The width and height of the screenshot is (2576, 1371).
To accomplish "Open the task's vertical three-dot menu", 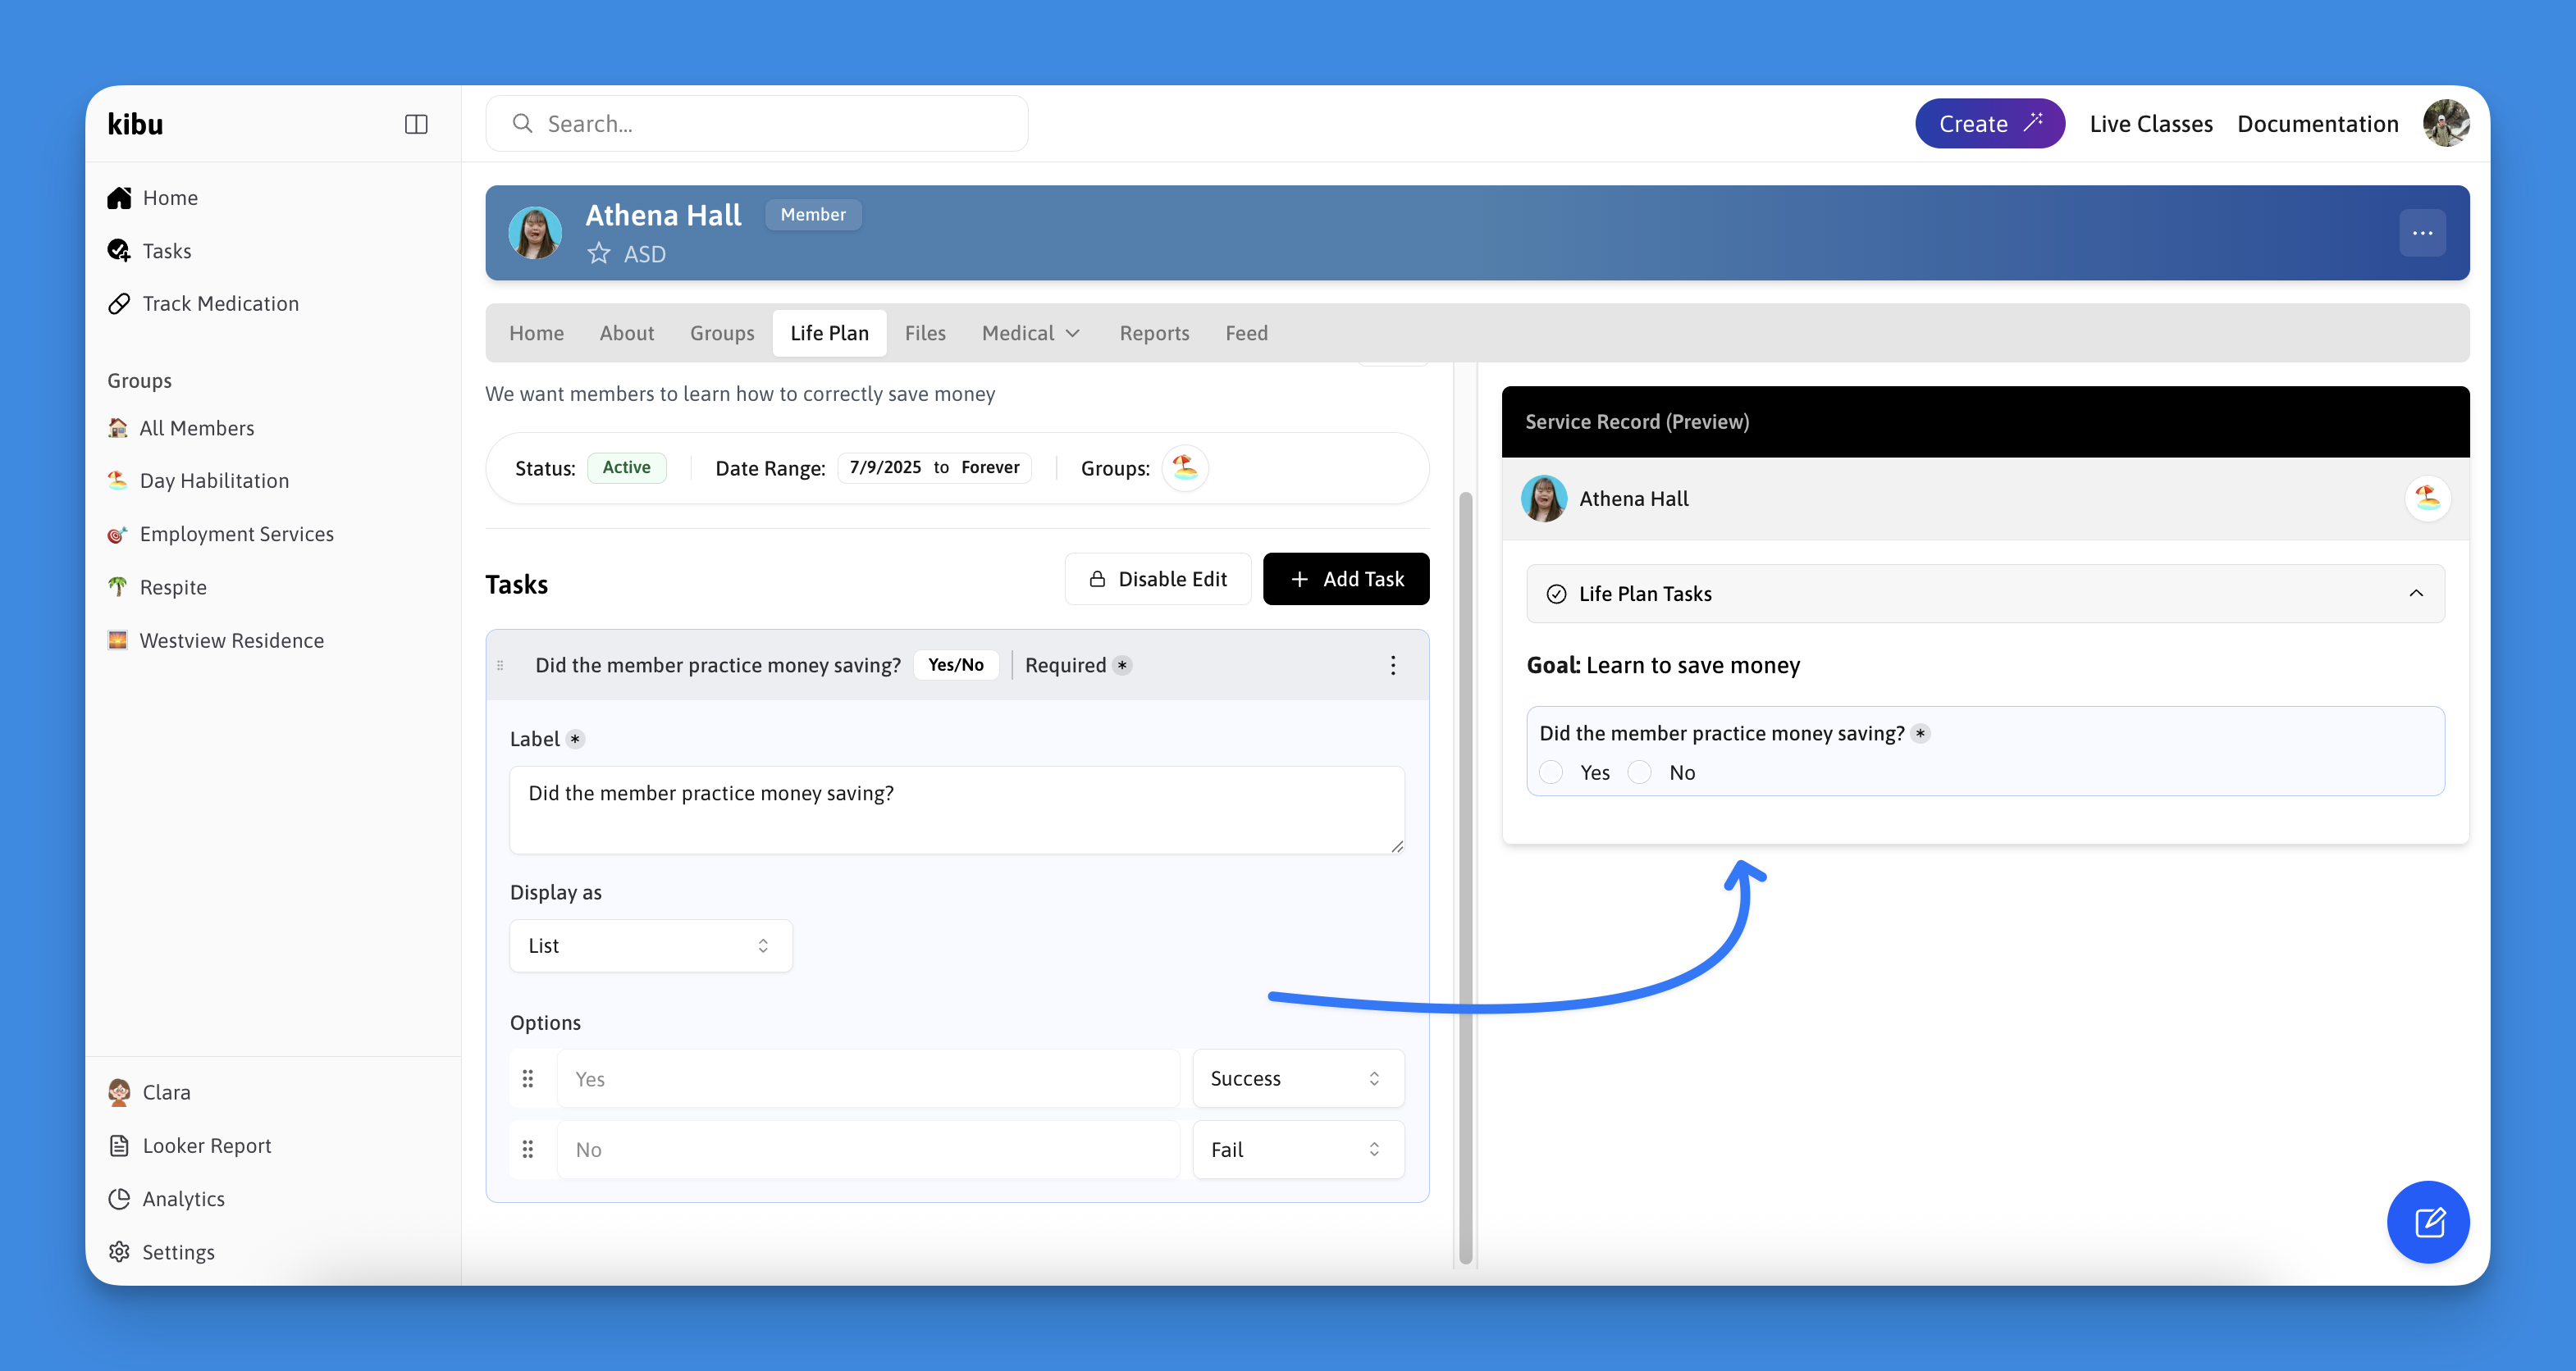I will click(1392, 666).
